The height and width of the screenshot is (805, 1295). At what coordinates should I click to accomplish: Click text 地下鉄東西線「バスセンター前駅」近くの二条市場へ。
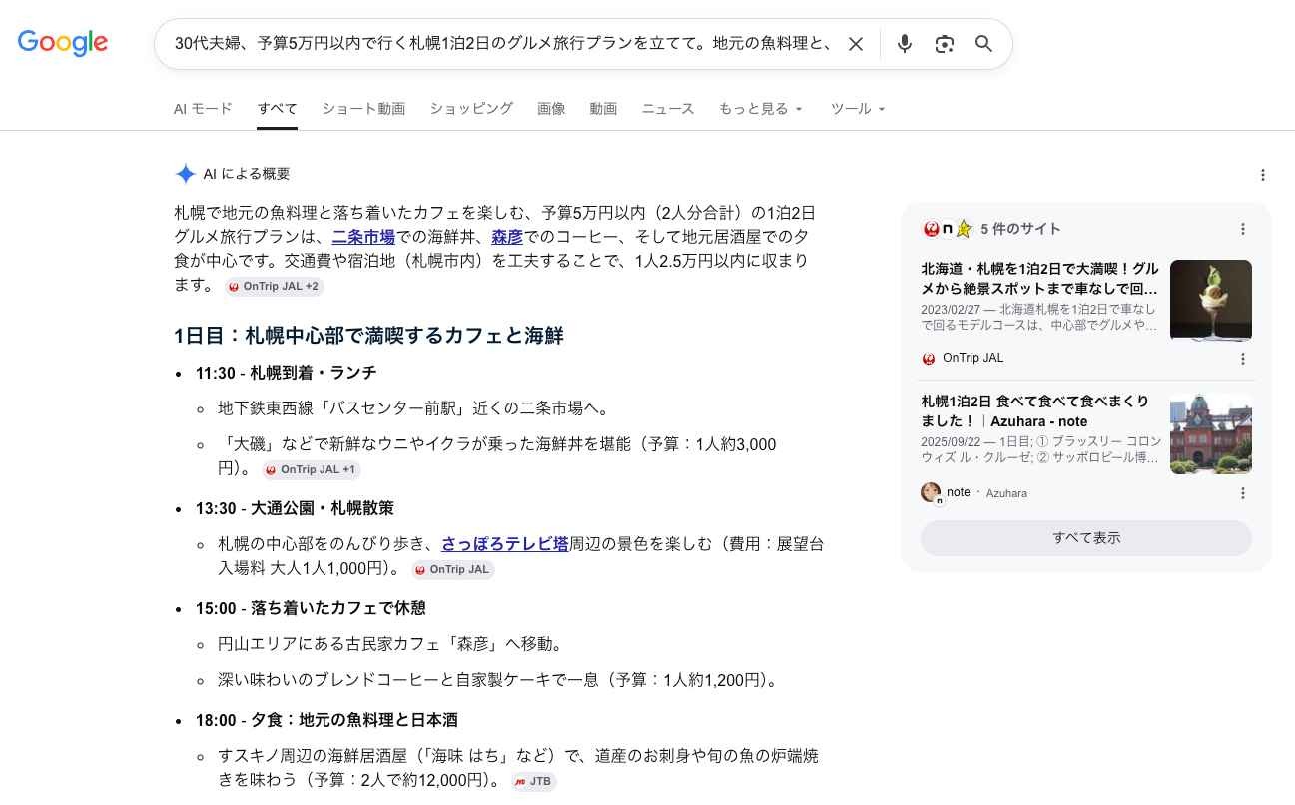[x=413, y=408]
